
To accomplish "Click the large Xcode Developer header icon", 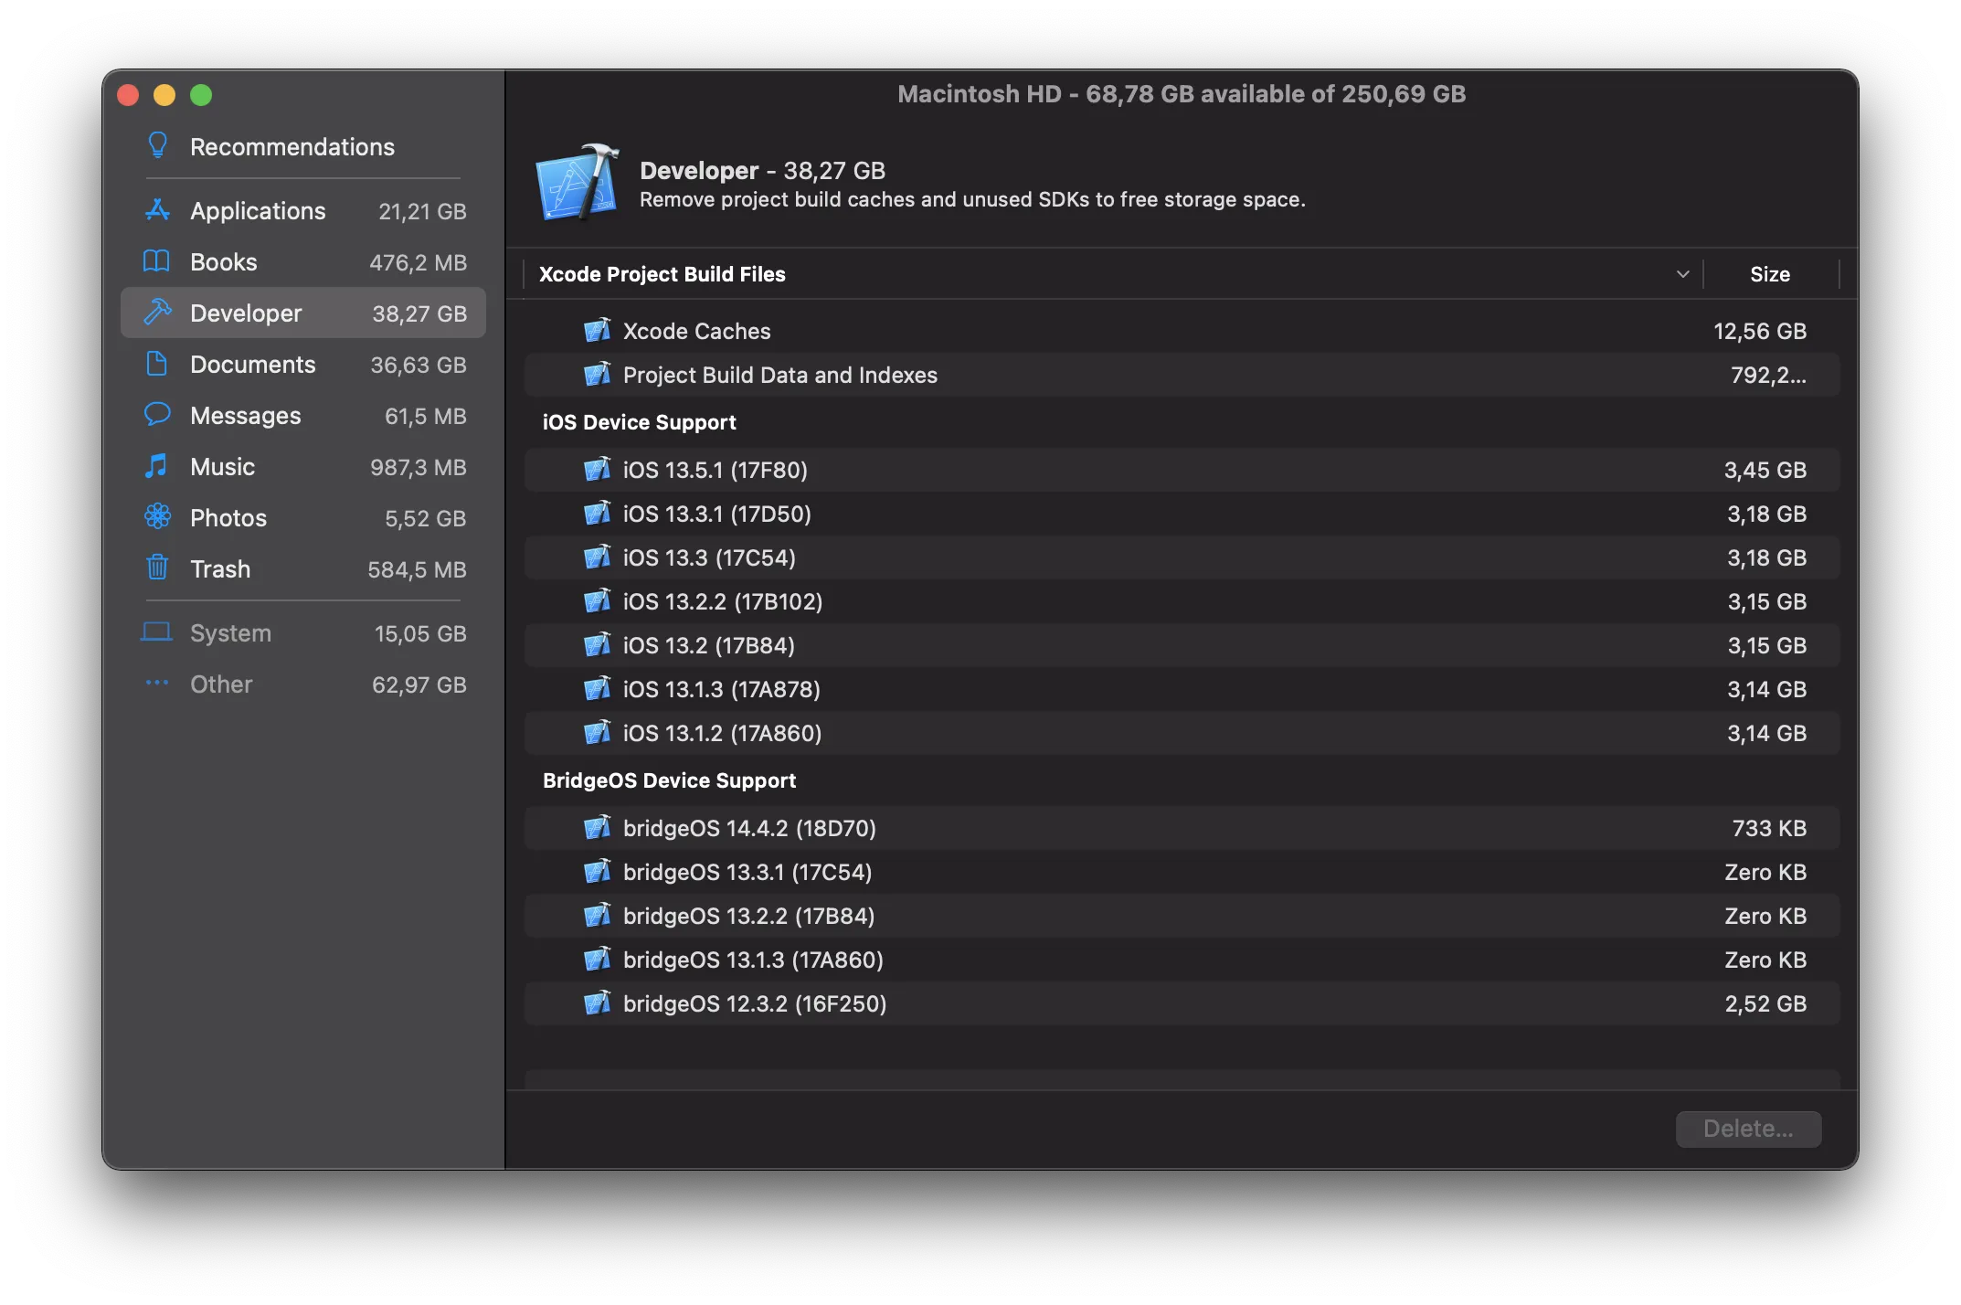I will pyautogui.click(x=578, y=183).
